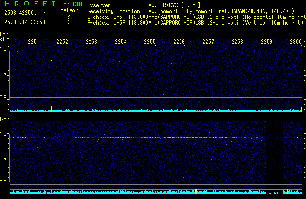Select the 2253 time axis label

point(91,41)
